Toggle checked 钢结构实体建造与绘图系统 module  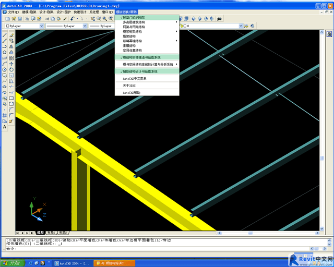(x=147, y=57)
